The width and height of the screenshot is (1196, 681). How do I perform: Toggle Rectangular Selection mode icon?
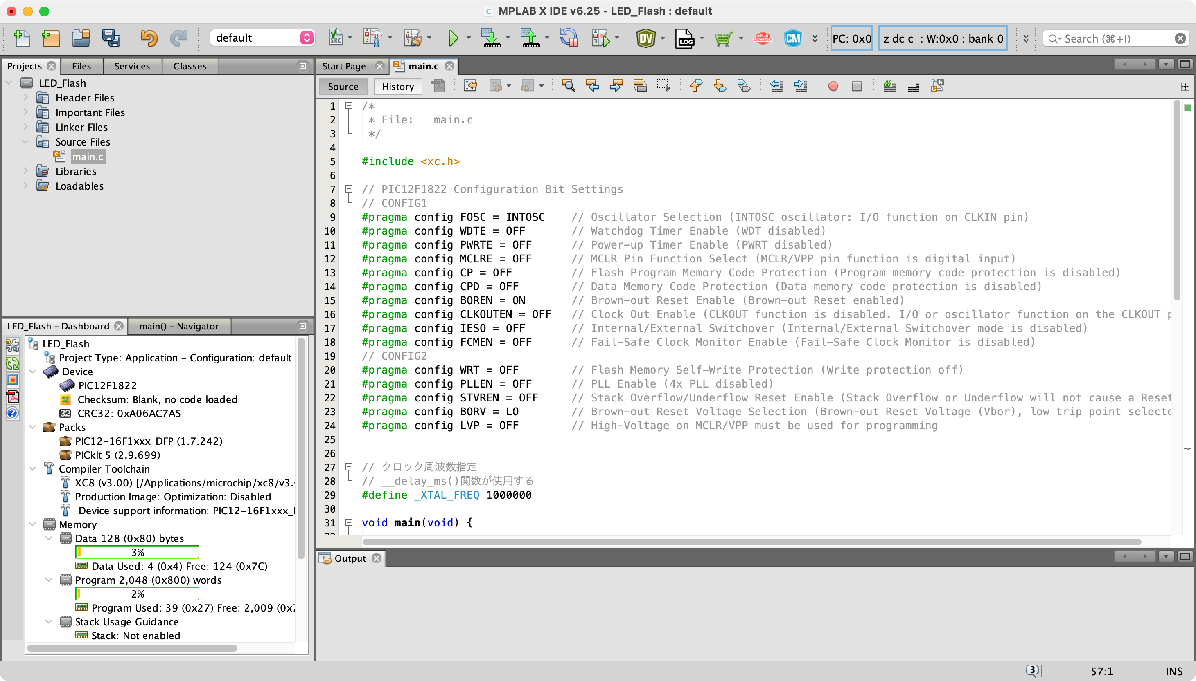(x=663, y=86)
